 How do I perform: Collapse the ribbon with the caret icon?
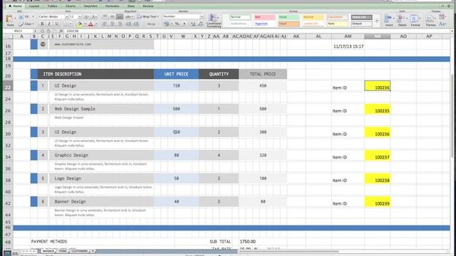(x=442, y=6)
